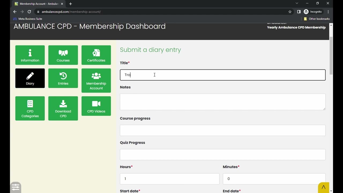Click the scrollbar up arrow
This screenshot has width=343, height=193.
[x=331, y=25]
